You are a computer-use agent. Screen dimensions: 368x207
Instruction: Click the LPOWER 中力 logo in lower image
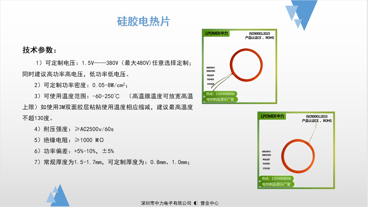pos(273,116)
